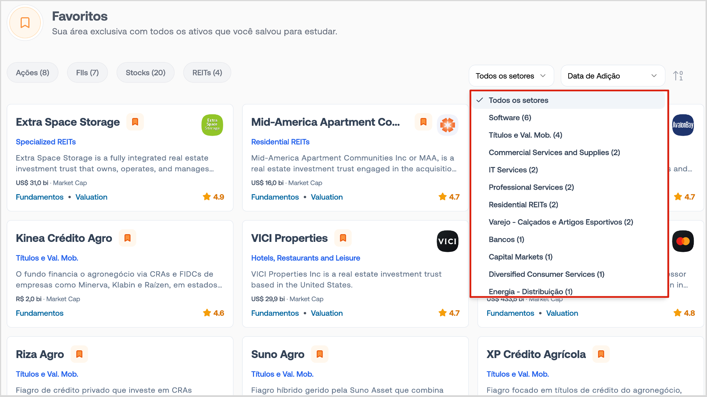Screen dimensions: 707x397
Task: Select Software (6) sector
Action: [x=569, y=118]
